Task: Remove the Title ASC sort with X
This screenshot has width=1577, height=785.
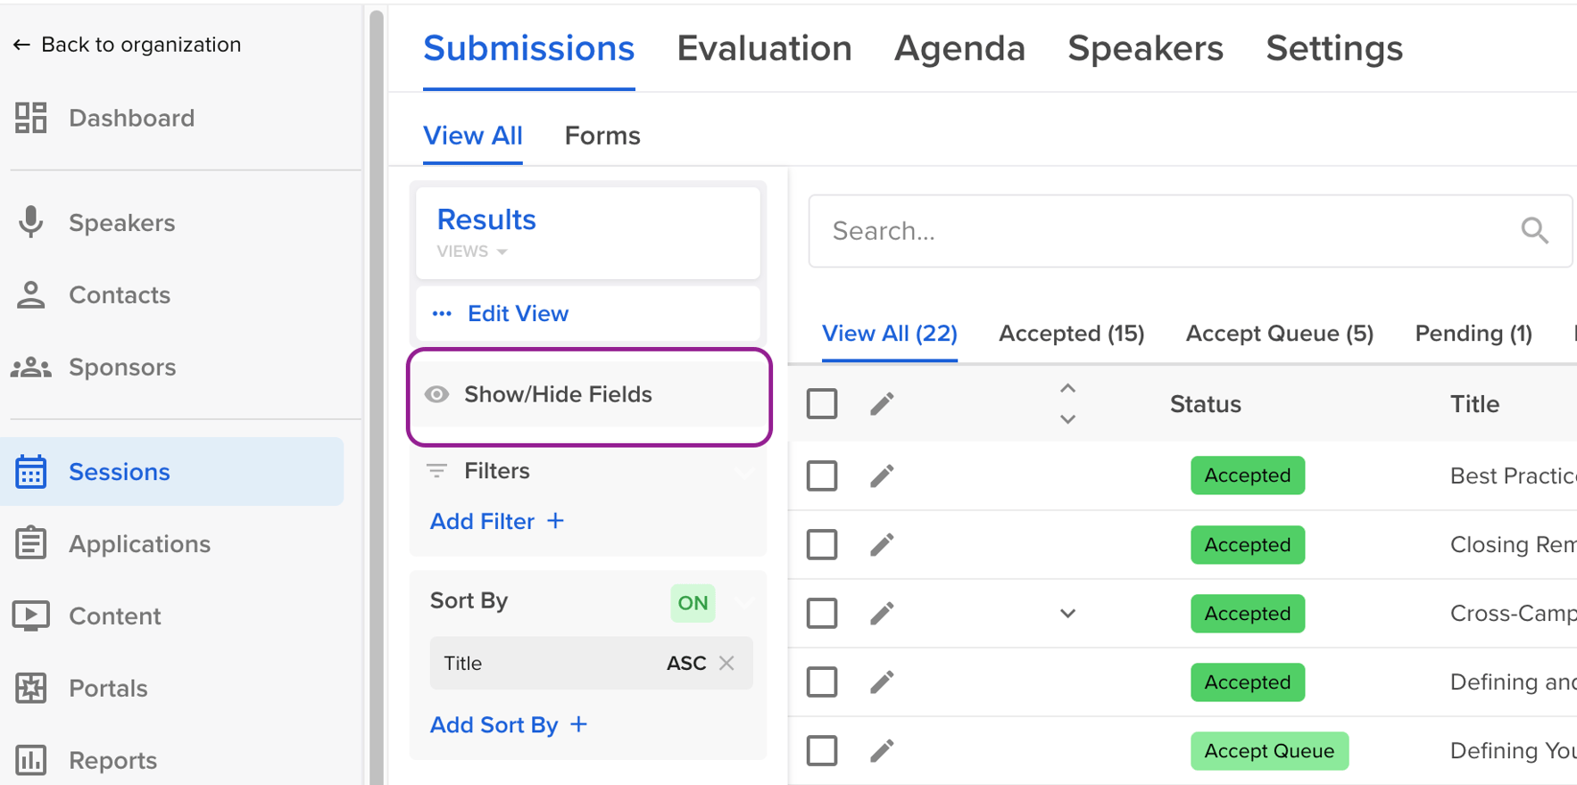Action: [727, 663]
